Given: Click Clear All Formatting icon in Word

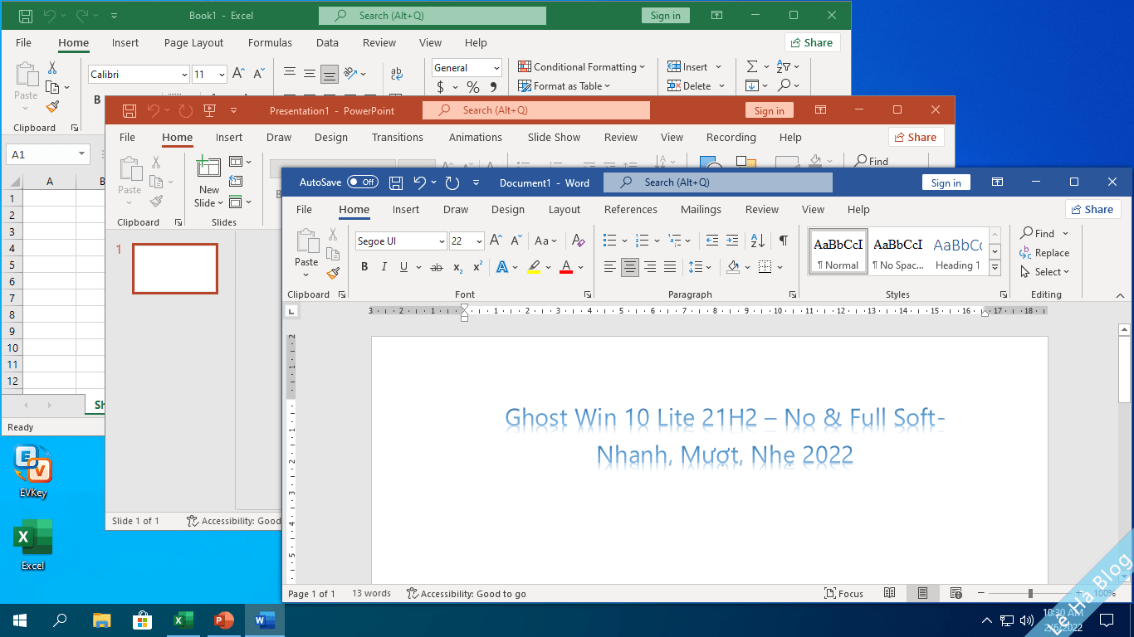Looking at the screenshot, I should coord(579,241).
